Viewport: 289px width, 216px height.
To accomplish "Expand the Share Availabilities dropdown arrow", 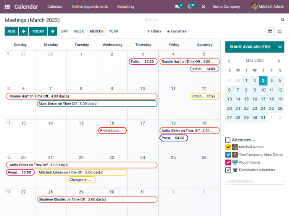I will click(x=280, y=47).
